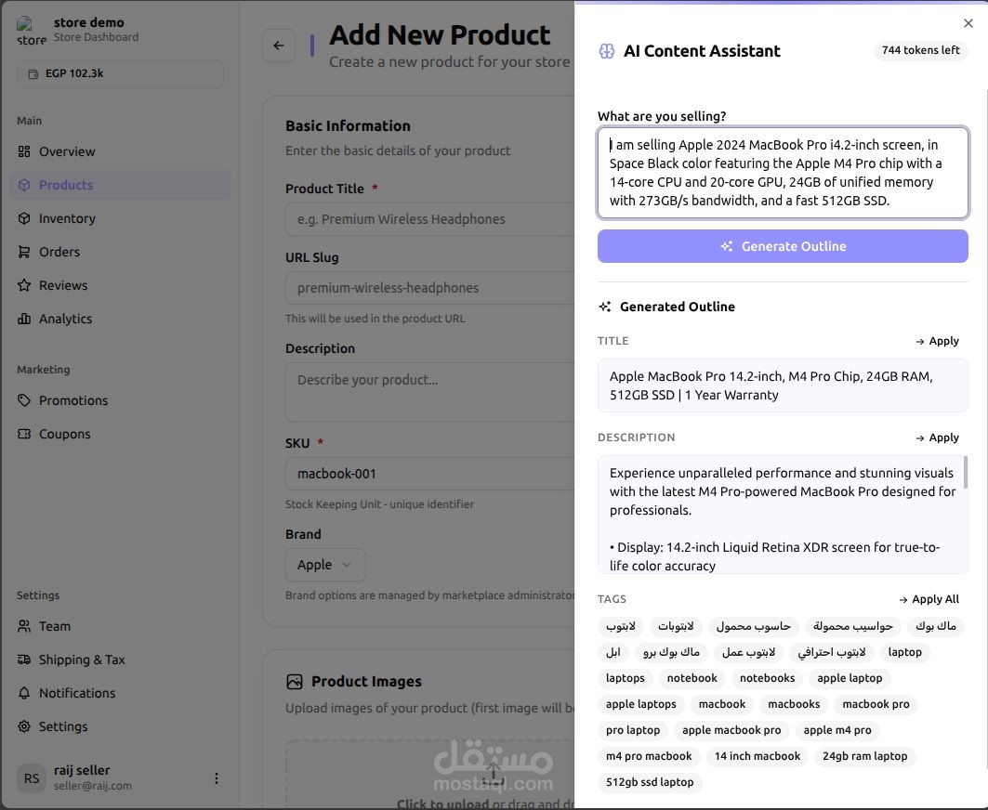988x810 pixels.
Task: Click the Analytics bar chart icon
Action: [24, 318]
